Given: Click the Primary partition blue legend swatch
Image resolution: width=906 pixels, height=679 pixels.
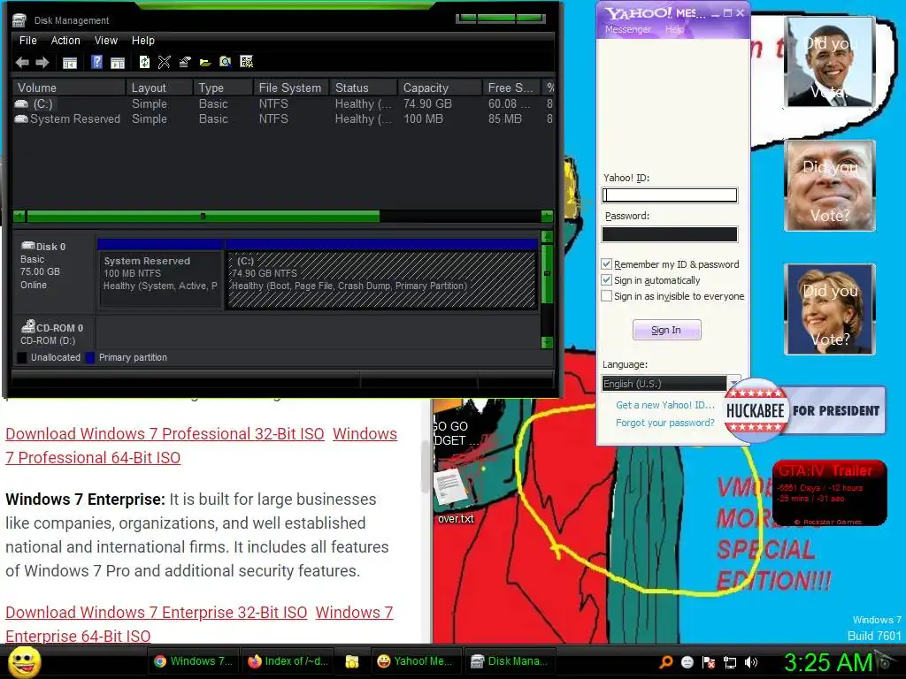Looking at the screenshot, I should 89,357.
